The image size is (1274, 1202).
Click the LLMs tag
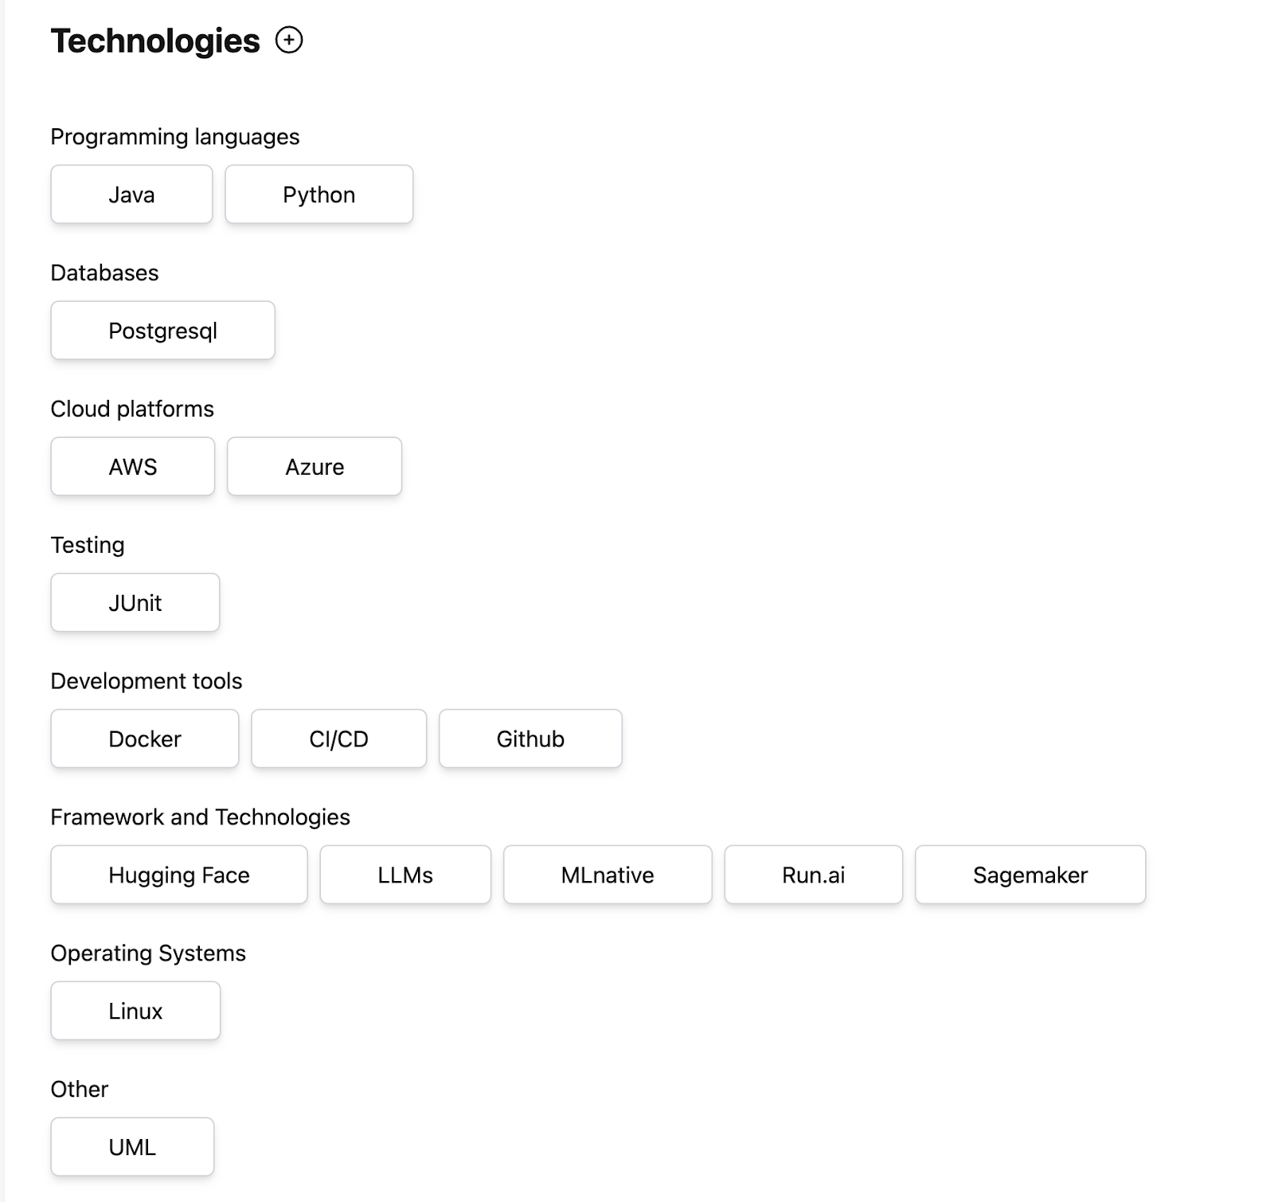(405, 875)
